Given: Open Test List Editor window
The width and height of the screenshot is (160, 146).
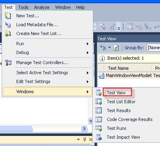Looking at the screenshot, I should tap(121, 102).
